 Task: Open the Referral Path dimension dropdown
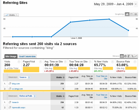[27, 96]
